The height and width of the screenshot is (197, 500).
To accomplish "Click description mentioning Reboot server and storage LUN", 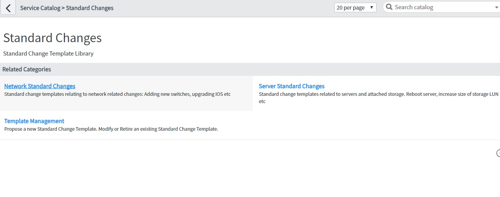I will click(378, 98).
